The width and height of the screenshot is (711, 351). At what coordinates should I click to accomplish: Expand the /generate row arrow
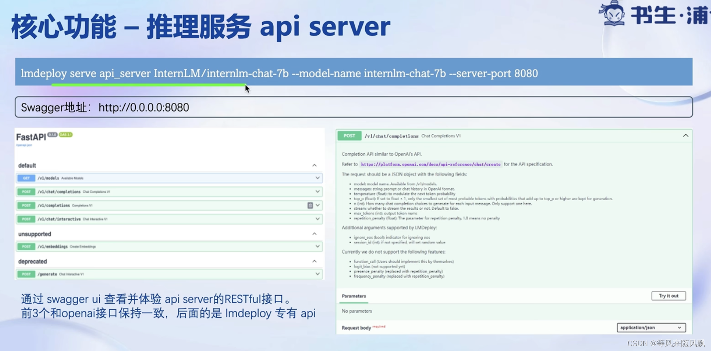317,274
